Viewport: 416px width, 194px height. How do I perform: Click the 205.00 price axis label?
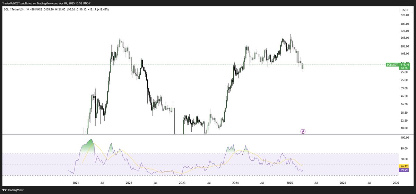click(405, 46)
